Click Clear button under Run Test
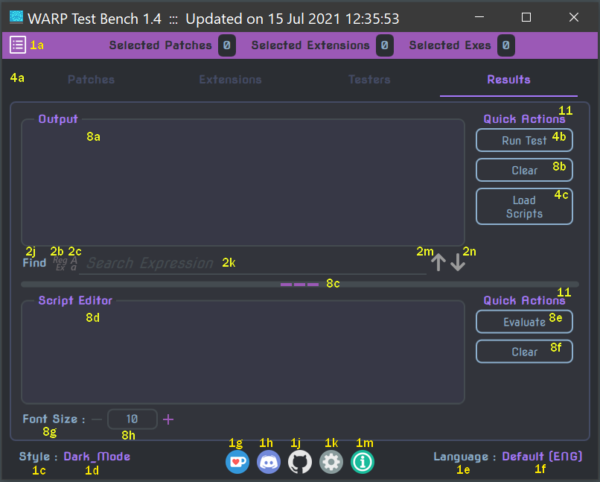 (524, 170)
